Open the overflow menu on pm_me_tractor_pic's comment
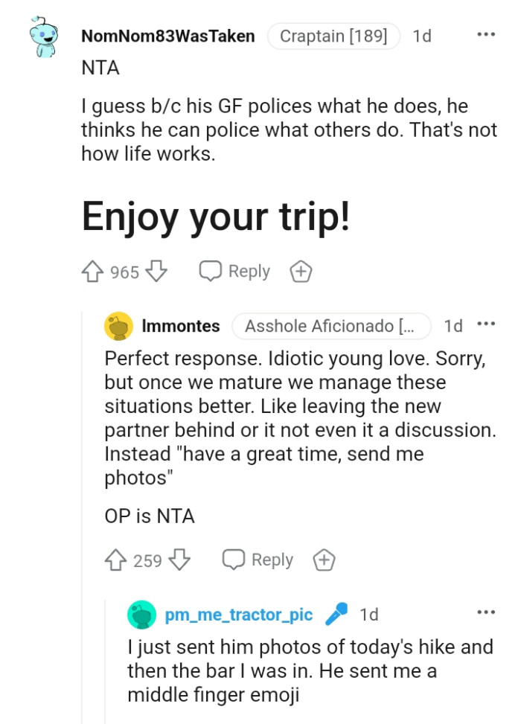Screen dimensions: 521x724 (485, 611)
